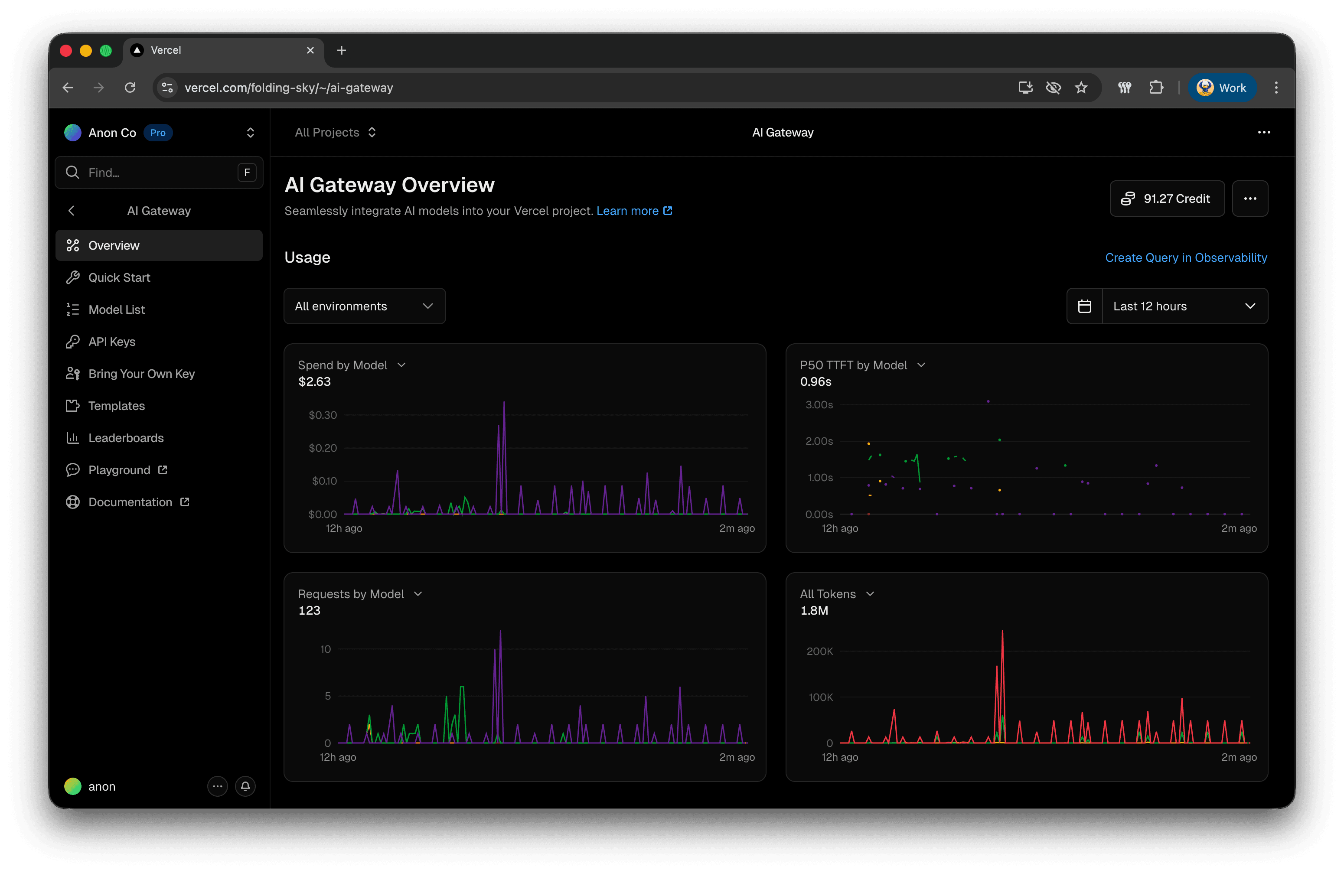
Task: Switch to the Vercel browser tab
Action: point(168,50)
